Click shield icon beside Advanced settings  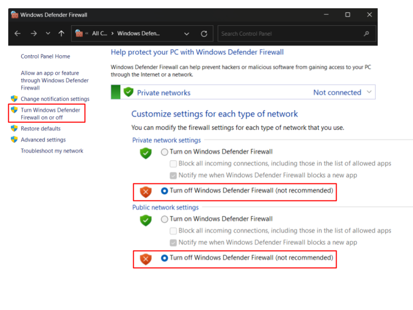point(14,139)
